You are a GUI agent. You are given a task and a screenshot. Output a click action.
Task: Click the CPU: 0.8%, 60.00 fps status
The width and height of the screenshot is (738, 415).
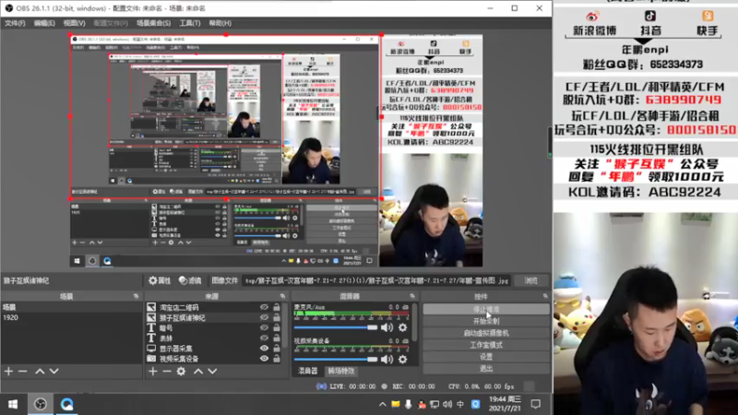click(481, 386)
